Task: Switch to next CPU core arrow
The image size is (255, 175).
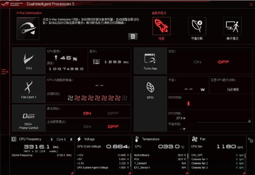Action: 71,139
